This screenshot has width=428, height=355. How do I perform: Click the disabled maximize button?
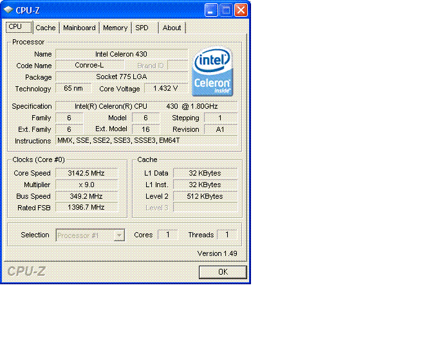(226, 10)
